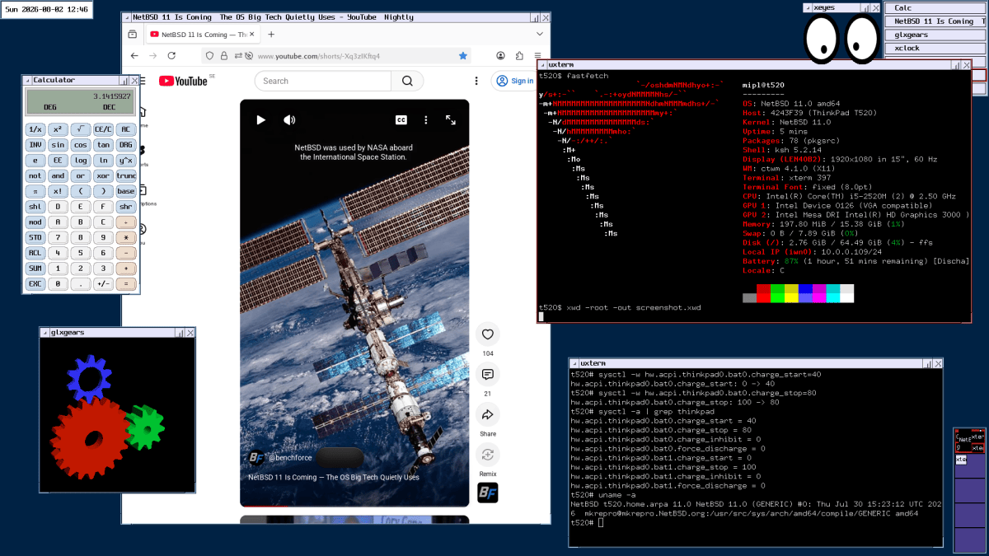This screenshot has width=989, height=556.
Task: Open the Firefox account icon
Action: pos(501,56)
